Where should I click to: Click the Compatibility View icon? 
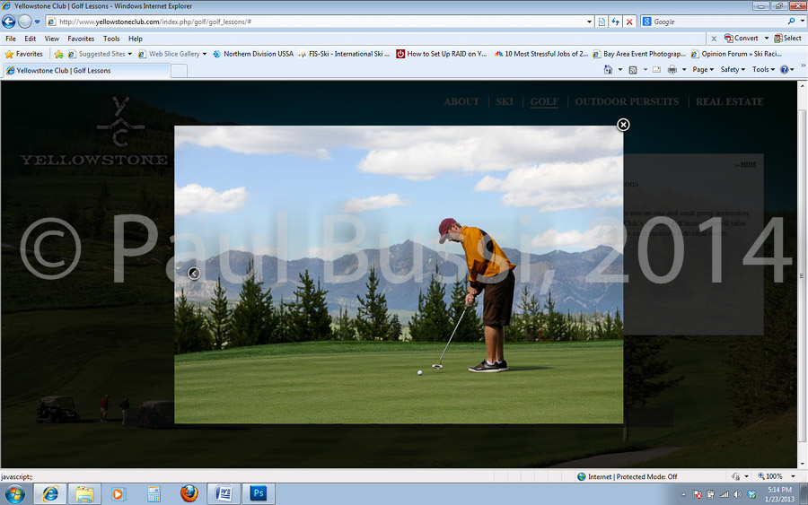click(602, 22)
